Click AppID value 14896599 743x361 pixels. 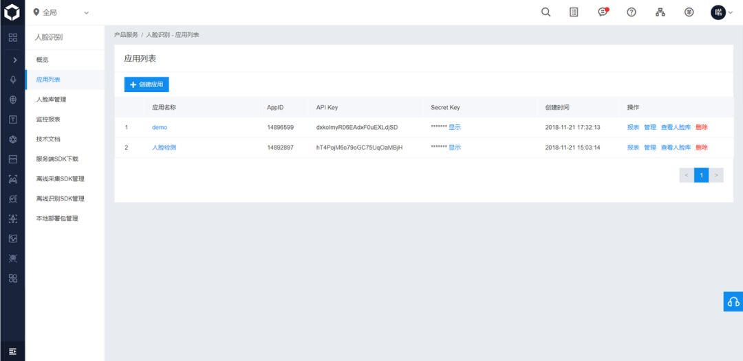[x=280, y=128]
